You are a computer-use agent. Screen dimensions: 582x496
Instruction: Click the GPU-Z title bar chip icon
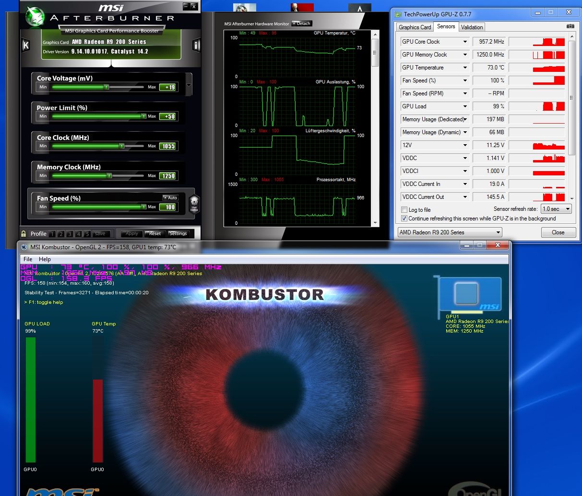point(398,14)
